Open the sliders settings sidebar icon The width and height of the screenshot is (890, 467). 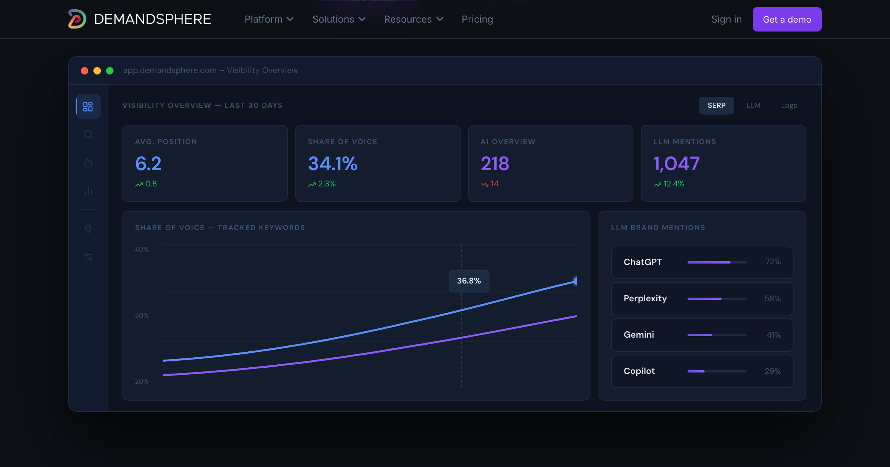(x=88, y=256)
